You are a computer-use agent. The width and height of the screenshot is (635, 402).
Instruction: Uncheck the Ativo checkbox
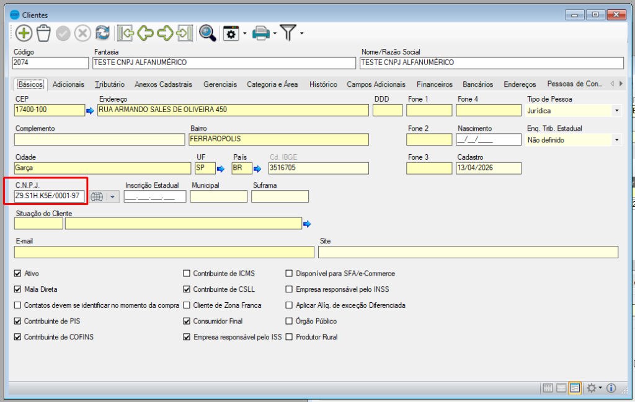pos(17,273)
